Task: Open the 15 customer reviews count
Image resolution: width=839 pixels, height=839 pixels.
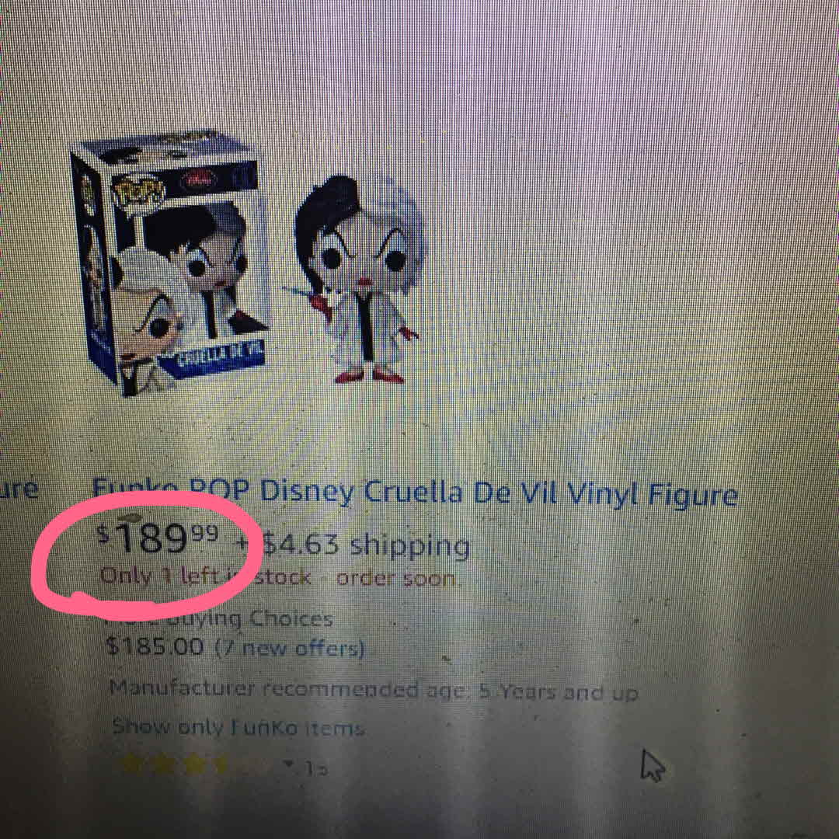Action: point(315,769)
